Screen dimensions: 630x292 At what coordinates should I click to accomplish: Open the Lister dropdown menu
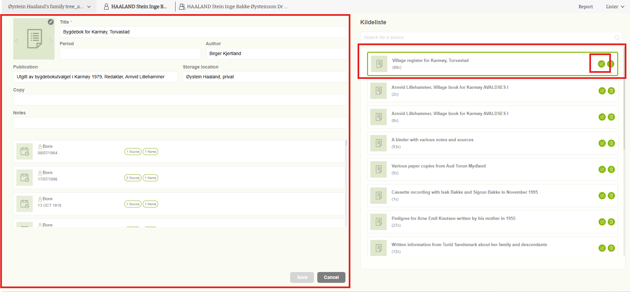coord(615,7)
